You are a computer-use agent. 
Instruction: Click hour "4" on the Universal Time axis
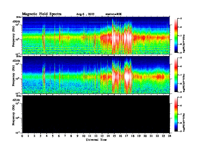tap(47, 136)
